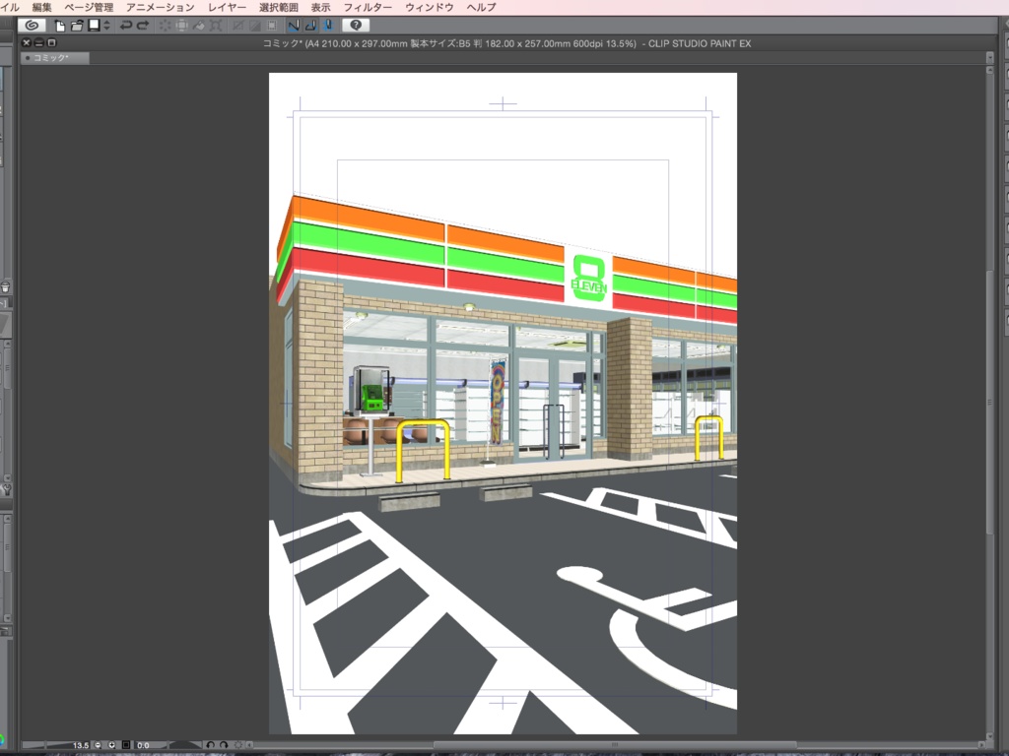This screenshot has width=1009, height=756.
Task: Rotate canvas left using bottom arrow
Action: point(211,745)
